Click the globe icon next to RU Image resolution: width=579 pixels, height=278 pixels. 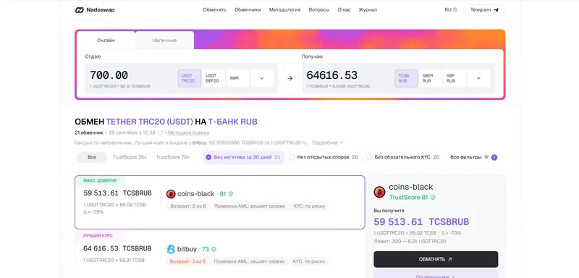pos(455,10)
